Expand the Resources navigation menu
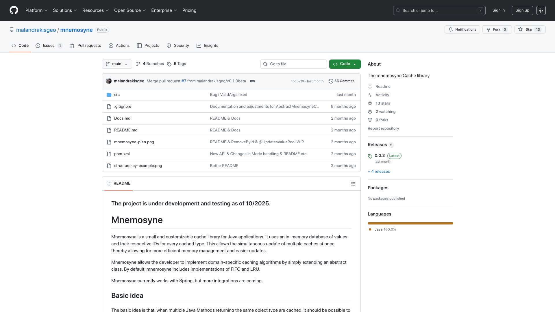Viewport: 555px width, 312px height. click(96, 10)
